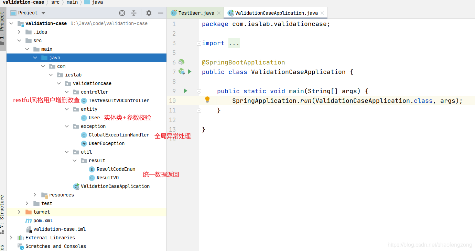Toggle the 1: Project side tab
Image resolution: width=475 pixels, height=251 pixels.
point(2,29)
